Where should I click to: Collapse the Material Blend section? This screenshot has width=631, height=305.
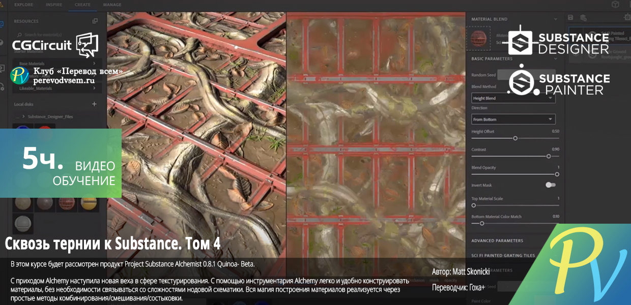[555, 19]
